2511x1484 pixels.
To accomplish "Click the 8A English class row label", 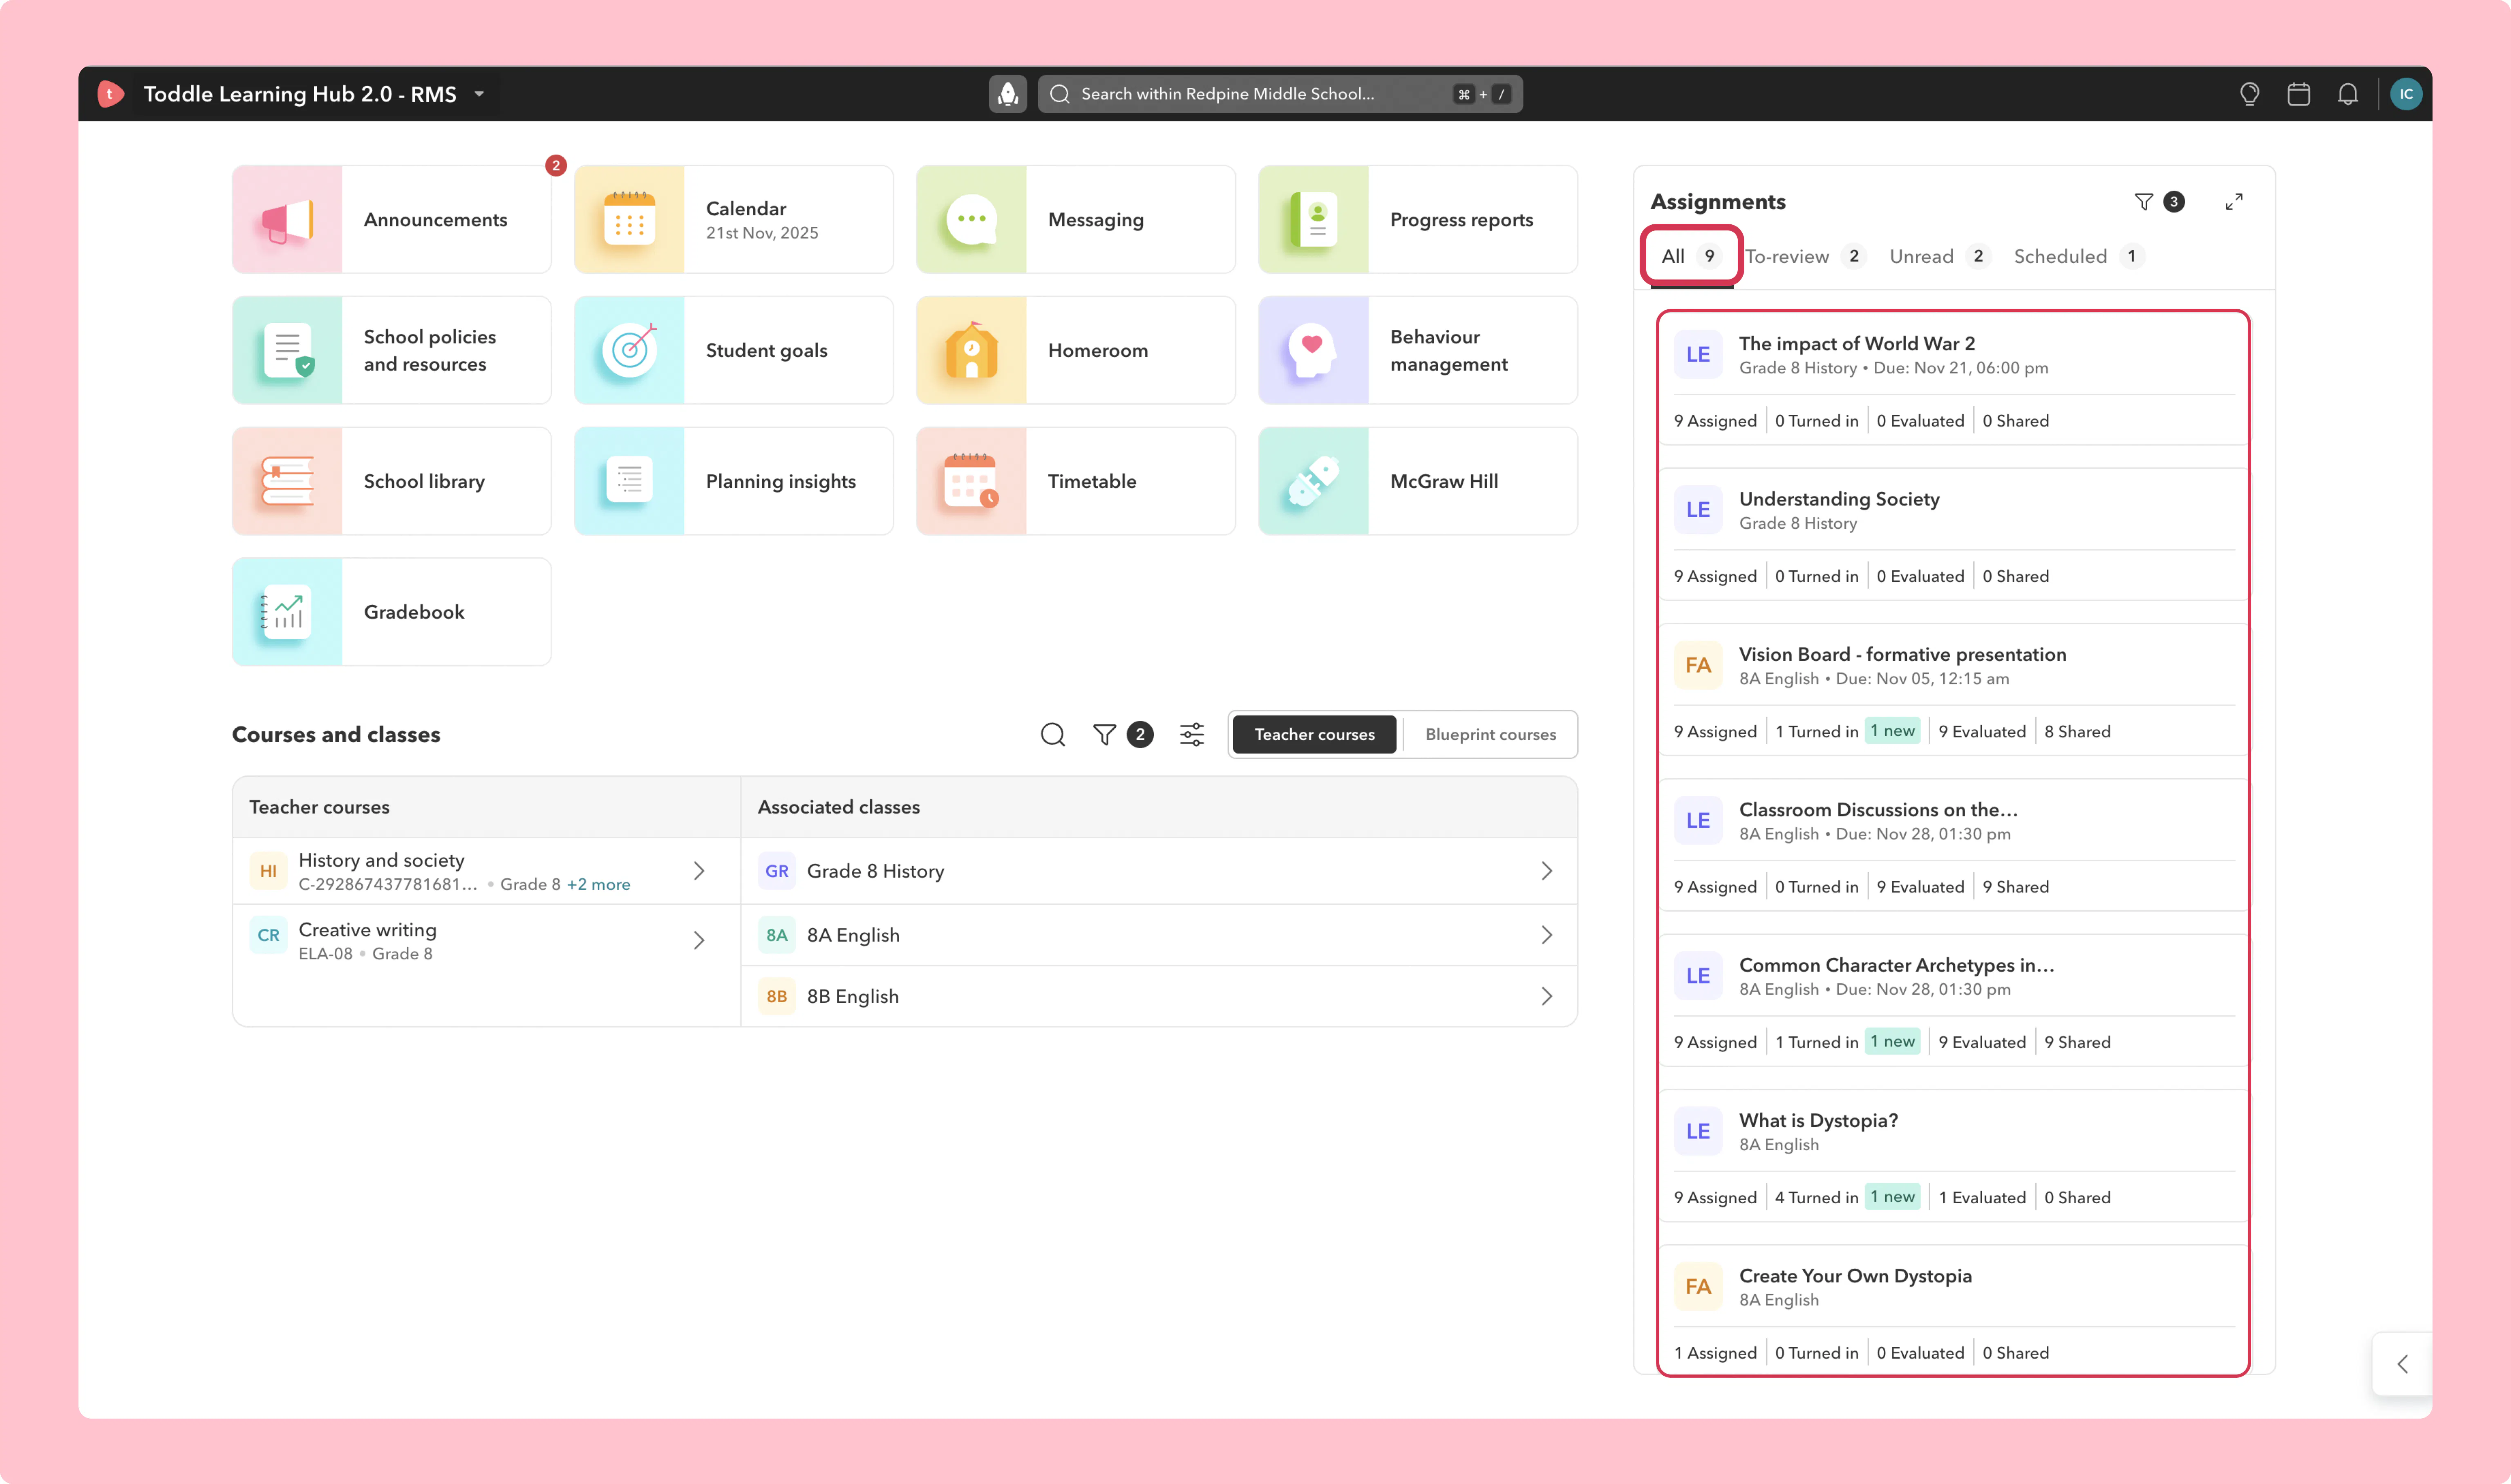I will [853, 935].
